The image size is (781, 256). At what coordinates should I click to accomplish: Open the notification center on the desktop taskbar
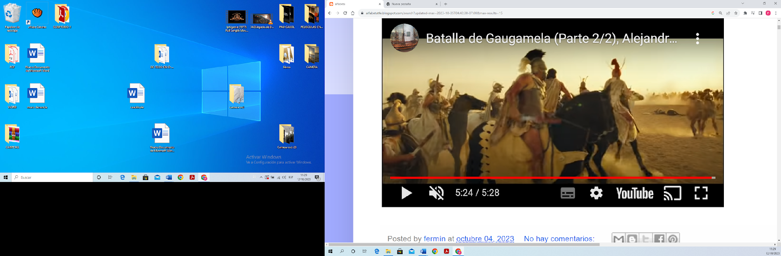(x=317, y=178)
